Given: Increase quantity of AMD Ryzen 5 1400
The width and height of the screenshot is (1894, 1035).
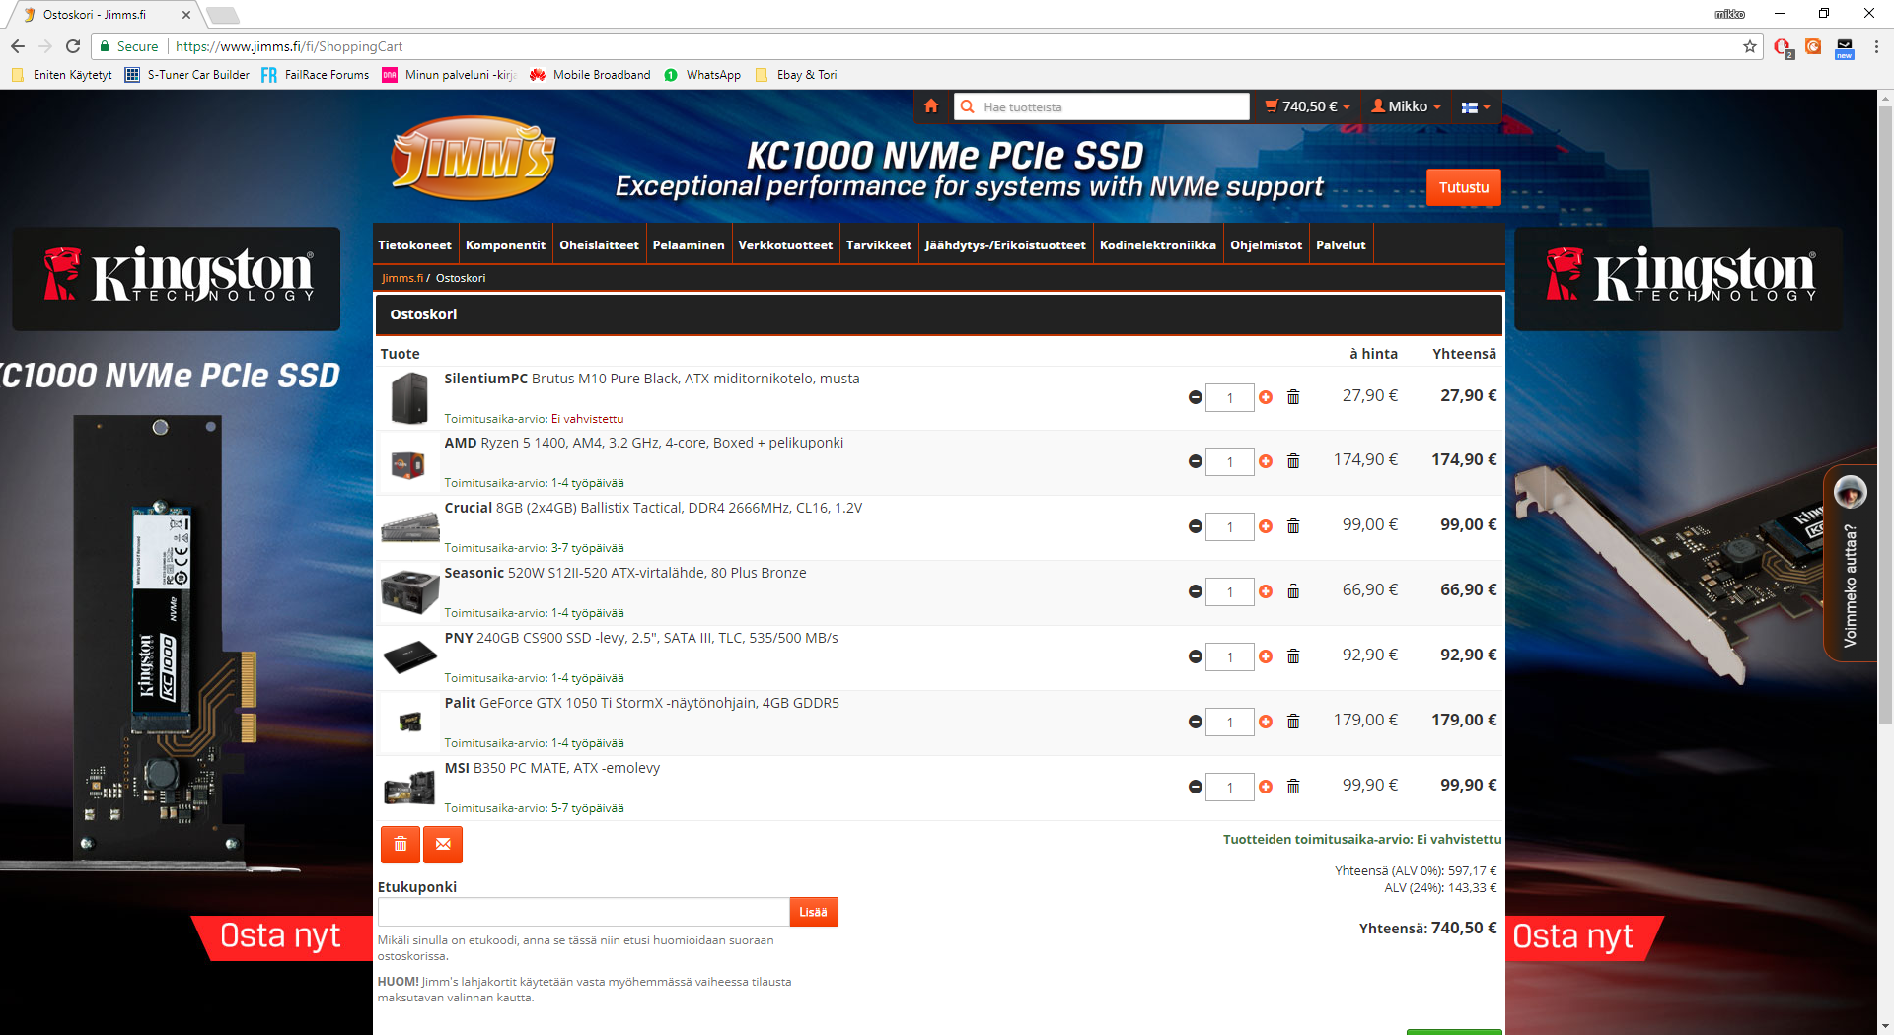Looking at the screenshot, I should click(1266, 462).
